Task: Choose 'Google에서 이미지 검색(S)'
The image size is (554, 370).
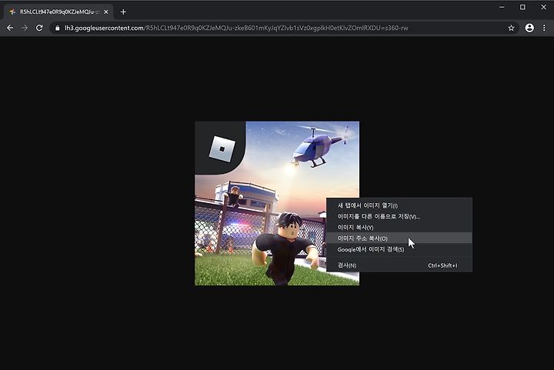Action: (399, 249)
